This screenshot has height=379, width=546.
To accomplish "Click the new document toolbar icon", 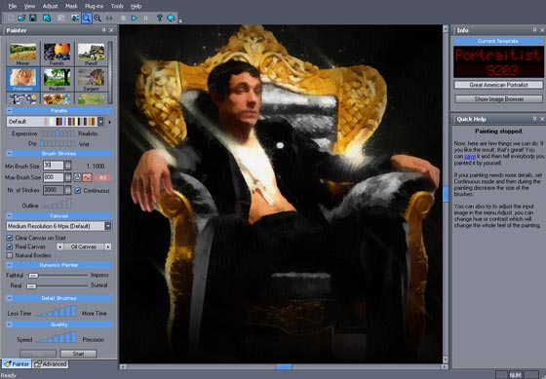I will click(11, 18).
